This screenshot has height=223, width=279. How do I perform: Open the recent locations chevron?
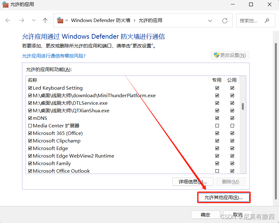[x=34, y=20]
